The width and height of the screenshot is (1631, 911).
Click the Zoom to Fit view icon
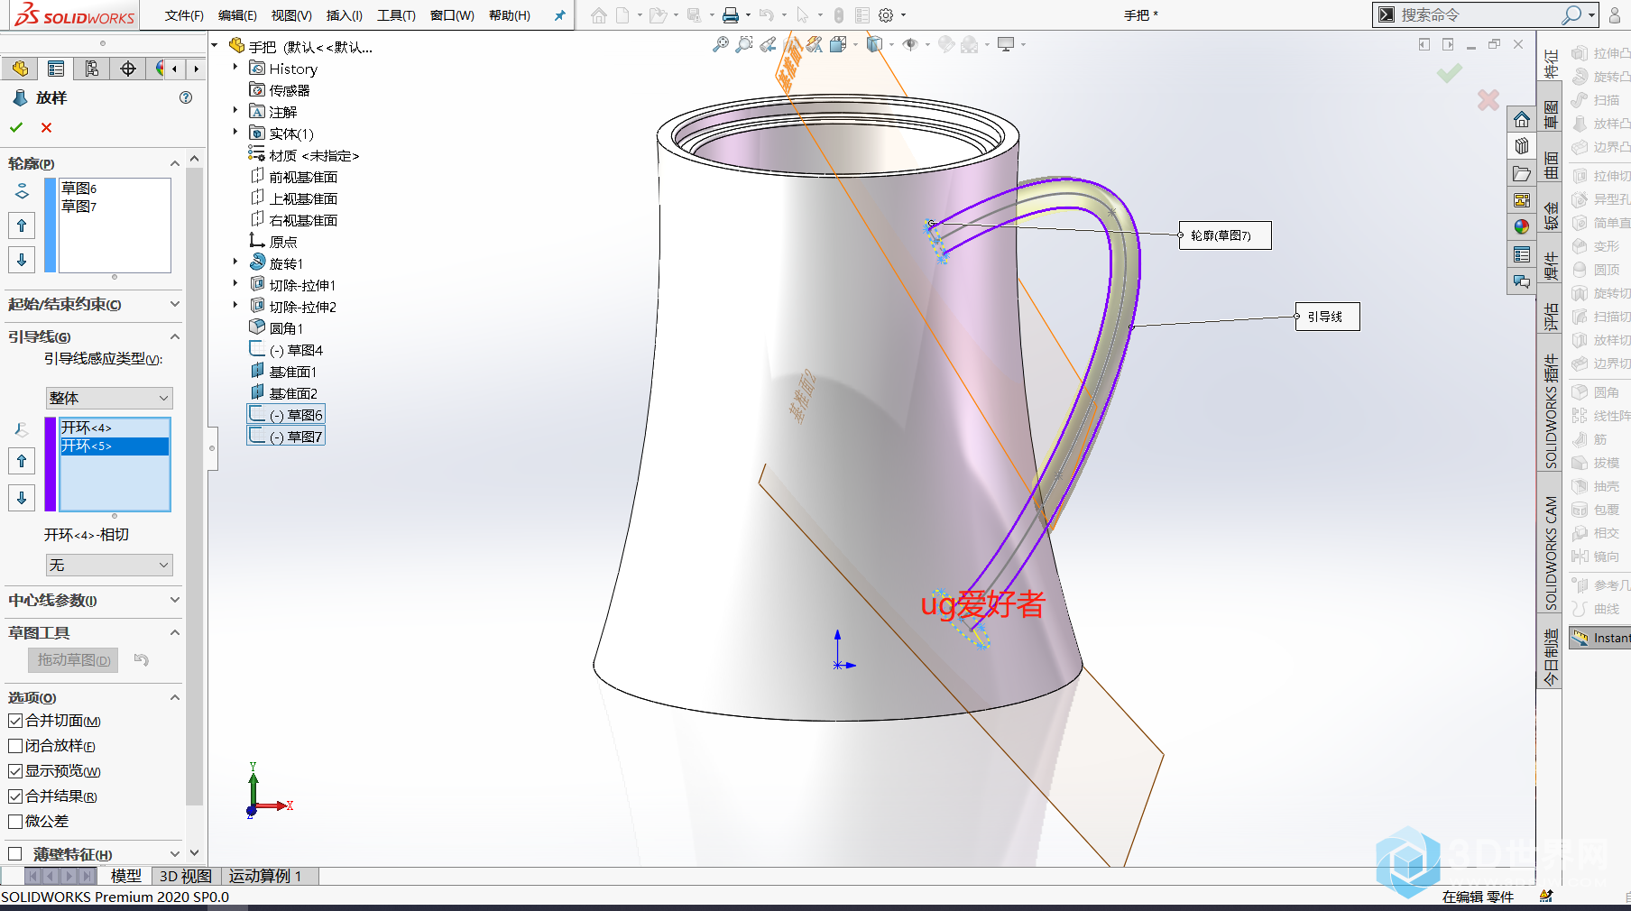720,44
